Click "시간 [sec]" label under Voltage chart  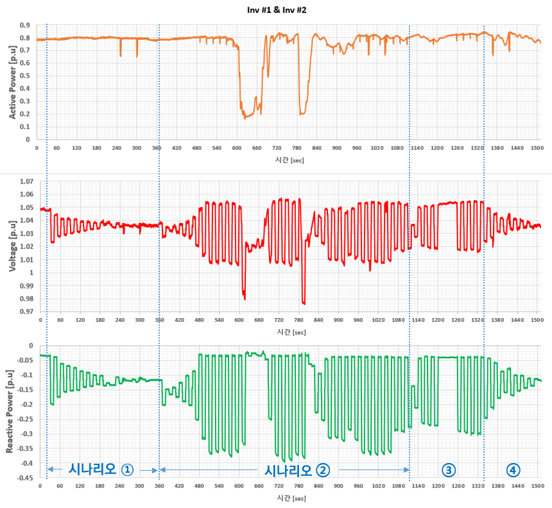click(x=291, y=332)
